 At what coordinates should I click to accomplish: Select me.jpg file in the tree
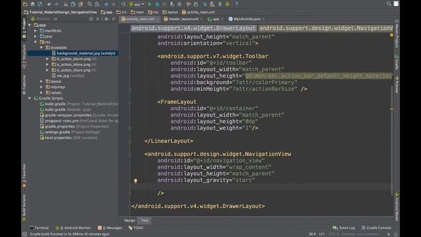coord(70,76)
